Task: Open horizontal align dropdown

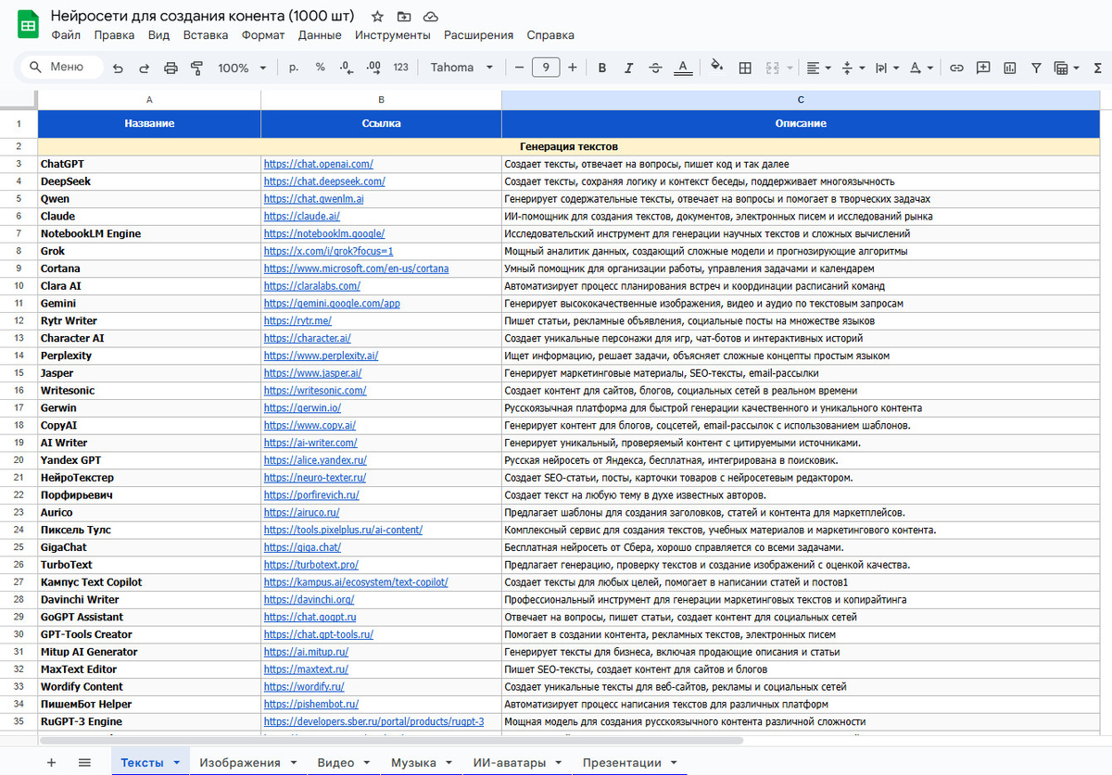Action: [x=819, y=68]
